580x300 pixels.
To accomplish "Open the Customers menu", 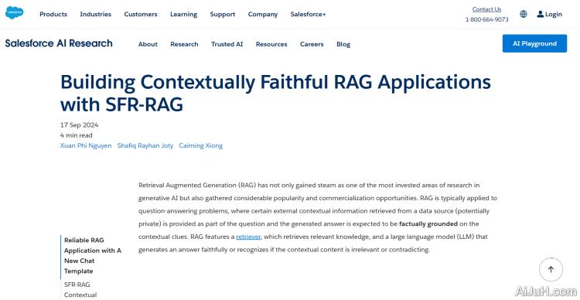I will (141, 14).
